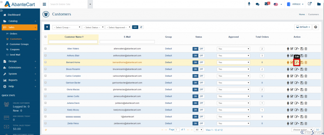This screenshot has height=135, width=324.
Task: Click the refresh icon next to GO
Action: 141,27
